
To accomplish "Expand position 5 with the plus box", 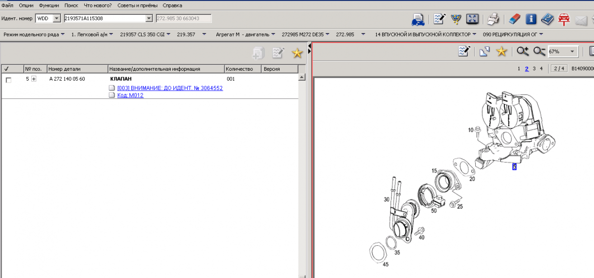I will pos(34,79).
